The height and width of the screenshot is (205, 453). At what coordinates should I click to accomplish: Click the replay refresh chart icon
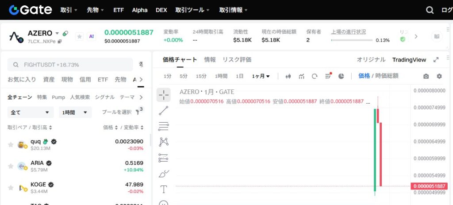tap(315, 76)
